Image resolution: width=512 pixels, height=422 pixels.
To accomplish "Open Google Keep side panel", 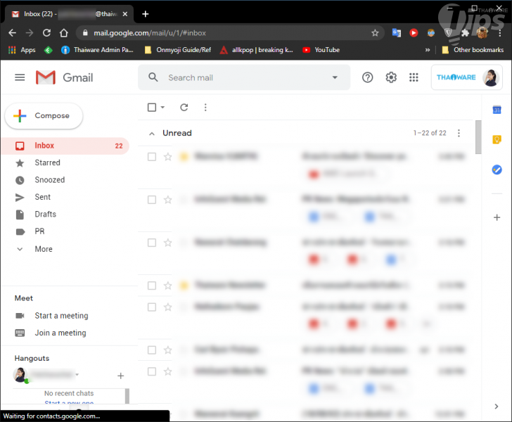I will tap(497, 140).
